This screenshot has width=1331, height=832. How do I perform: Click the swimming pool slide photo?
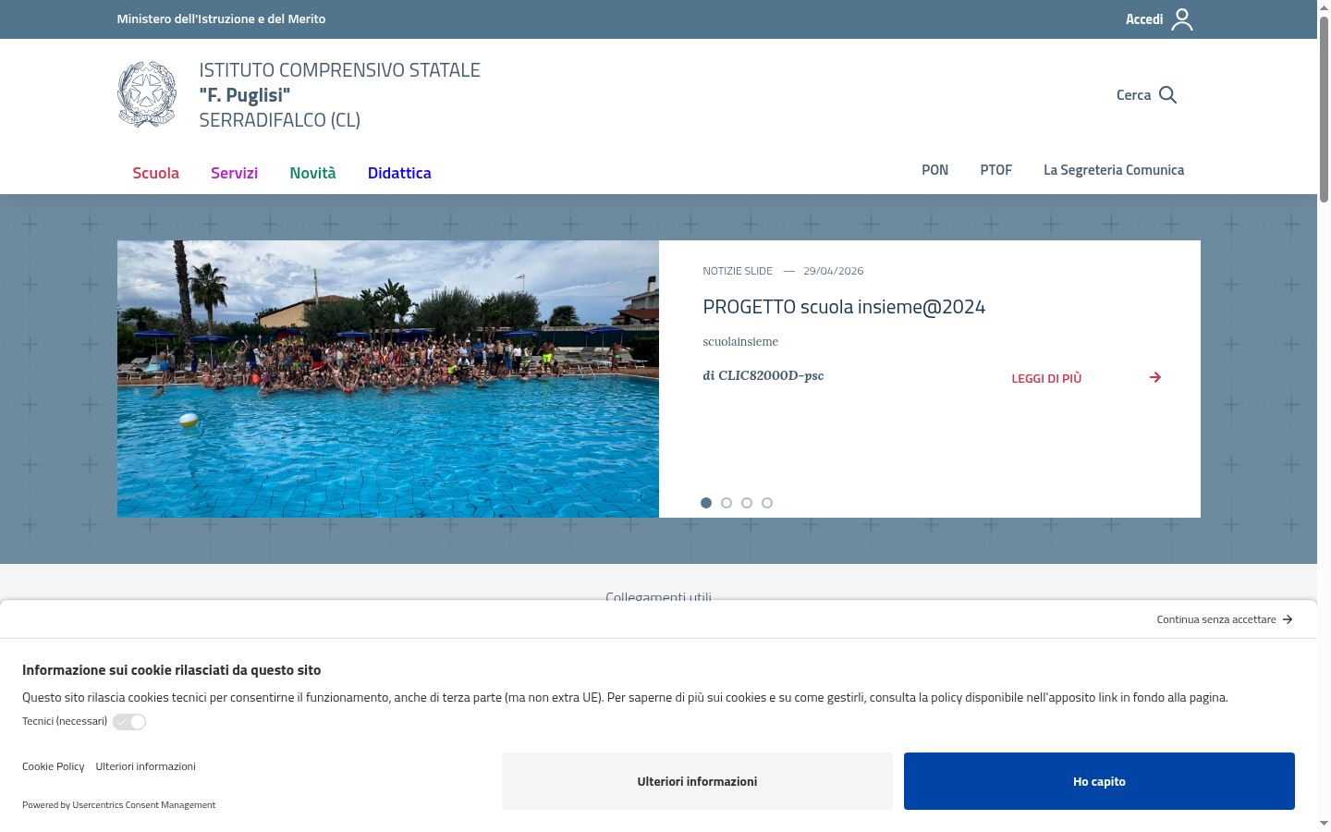coord(388,379)
